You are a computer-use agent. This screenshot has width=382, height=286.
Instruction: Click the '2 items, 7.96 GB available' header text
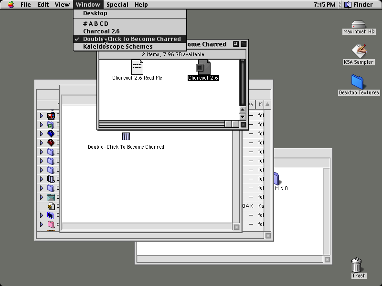173,54
